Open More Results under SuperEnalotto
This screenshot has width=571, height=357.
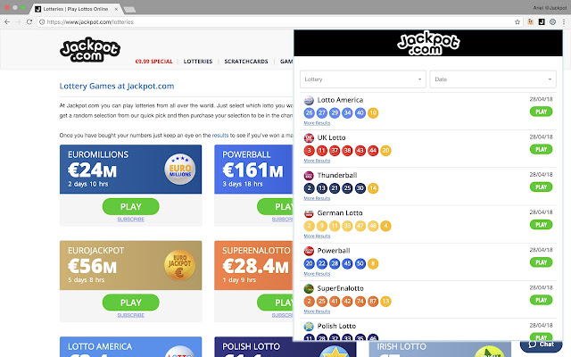[317, 311]
